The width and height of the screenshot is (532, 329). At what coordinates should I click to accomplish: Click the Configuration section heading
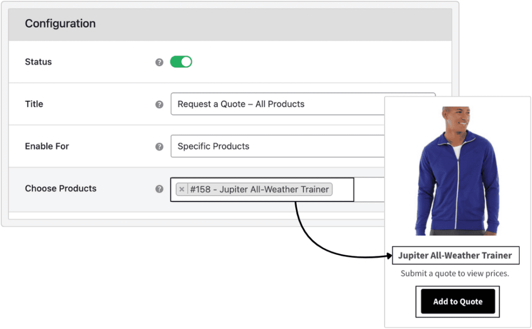tap(60, 23)
